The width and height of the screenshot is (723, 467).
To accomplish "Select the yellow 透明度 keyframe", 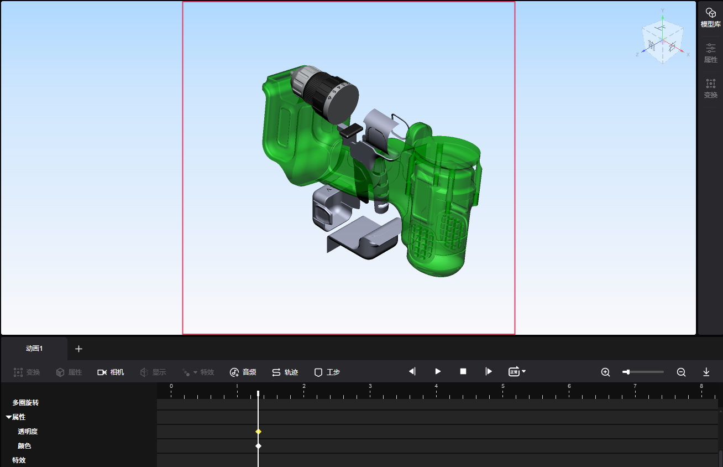I will tap(258, 432).
